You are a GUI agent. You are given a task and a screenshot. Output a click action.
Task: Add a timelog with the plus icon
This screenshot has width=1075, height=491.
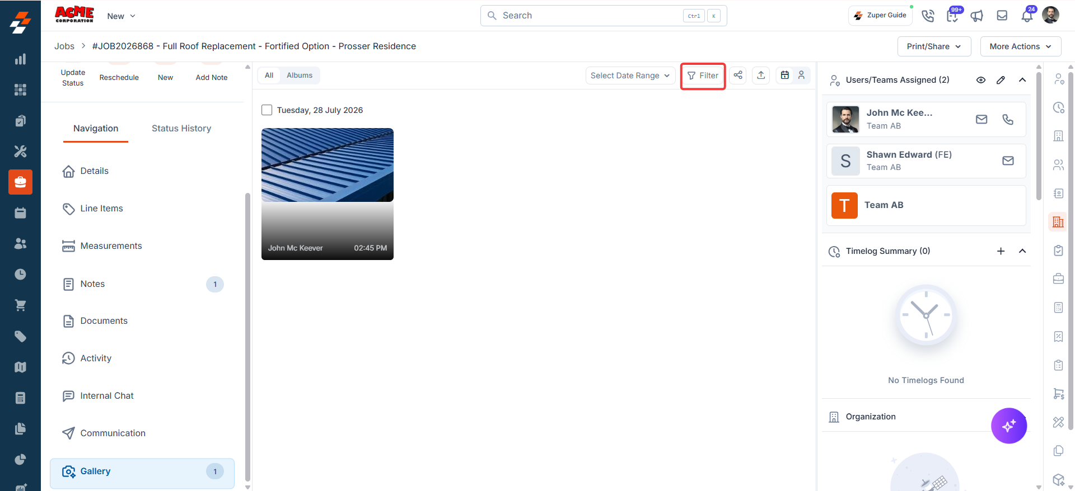click(x=1001, y=251)
